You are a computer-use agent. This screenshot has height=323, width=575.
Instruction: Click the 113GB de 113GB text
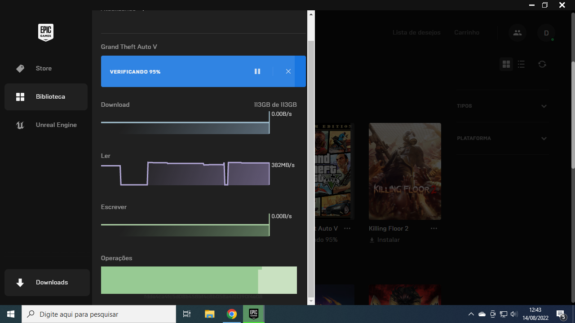[x=275, y=105]
